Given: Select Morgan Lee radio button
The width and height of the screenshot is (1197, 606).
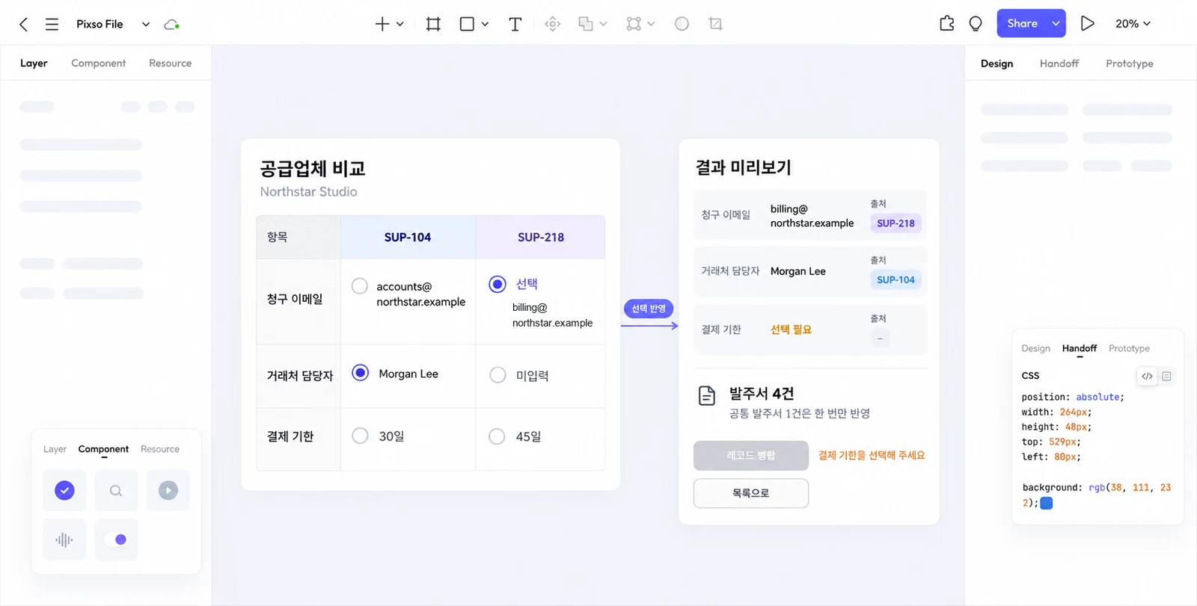Looking at the screenshot, I should coord(361,373).
